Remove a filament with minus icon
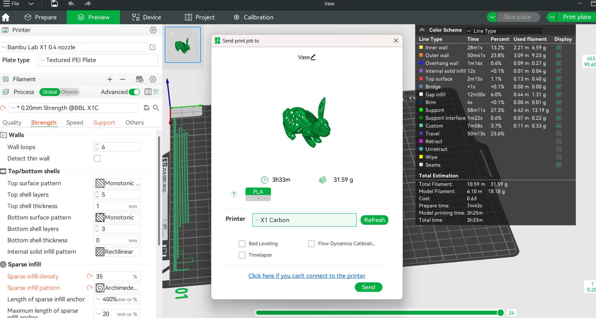The image size is (596, 318). (123, 79)
